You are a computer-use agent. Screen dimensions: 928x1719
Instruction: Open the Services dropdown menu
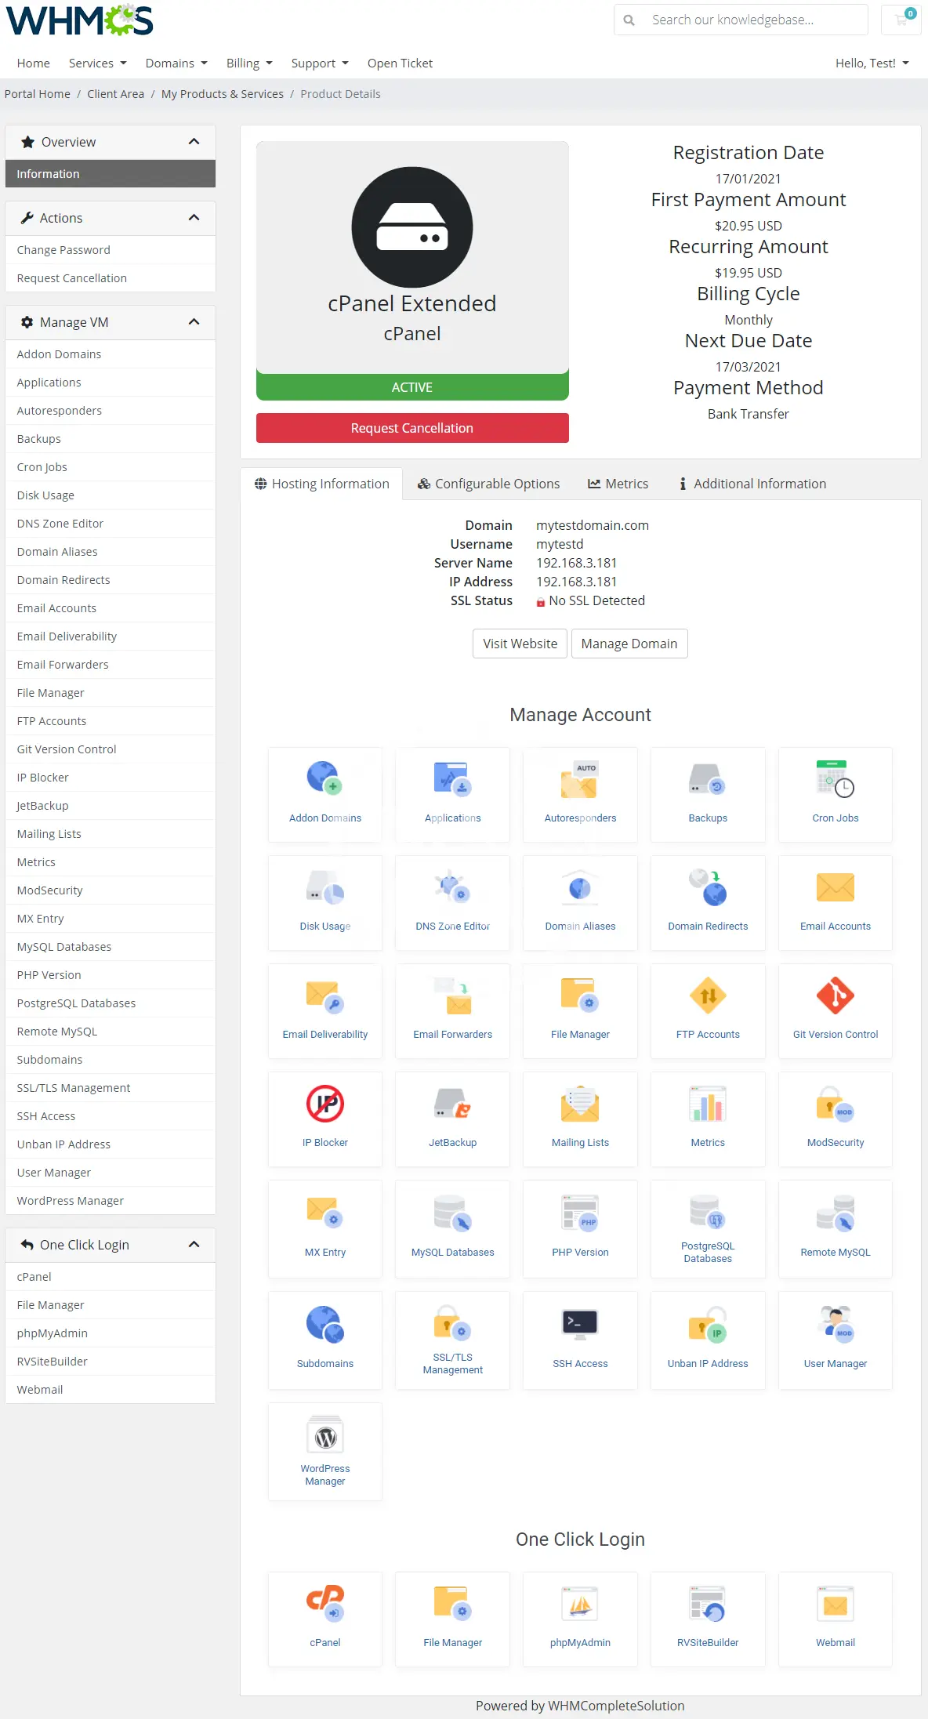point(97,63)
